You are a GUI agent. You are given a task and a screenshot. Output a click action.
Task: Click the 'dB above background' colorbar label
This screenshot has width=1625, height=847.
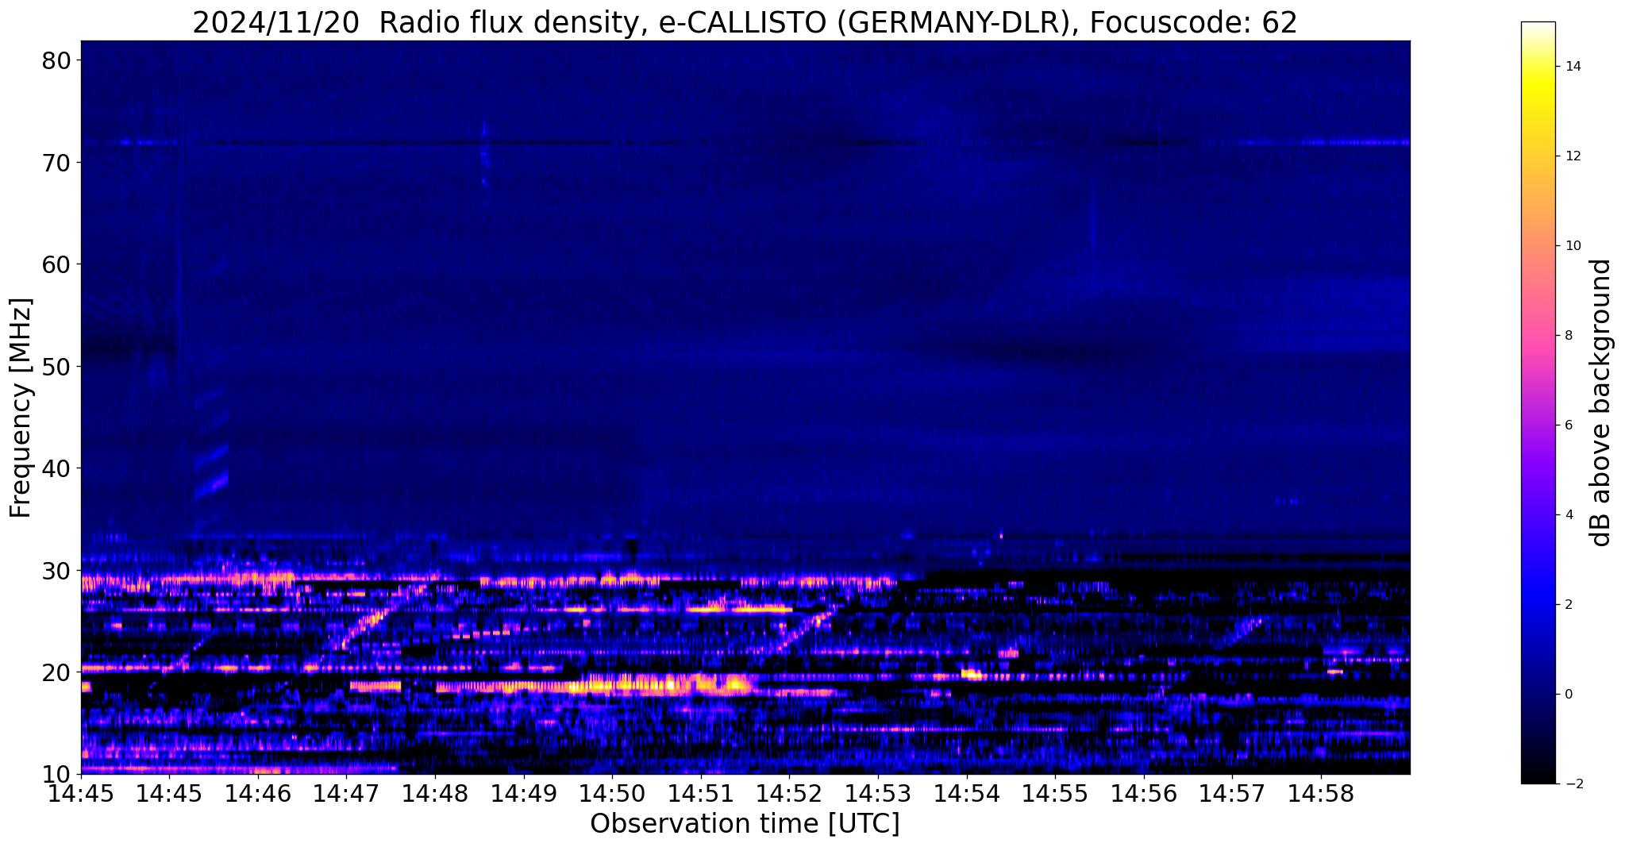coord(1601,402)
